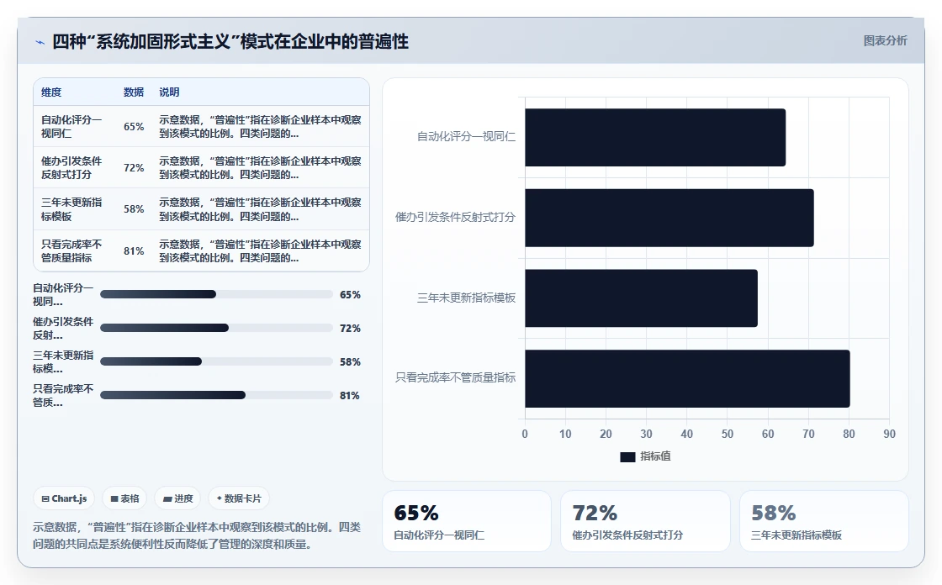This screenshot has height=585, width=942.
Task: Click the chart axis label 催办引发条件反射式打分
Action: 455,218
